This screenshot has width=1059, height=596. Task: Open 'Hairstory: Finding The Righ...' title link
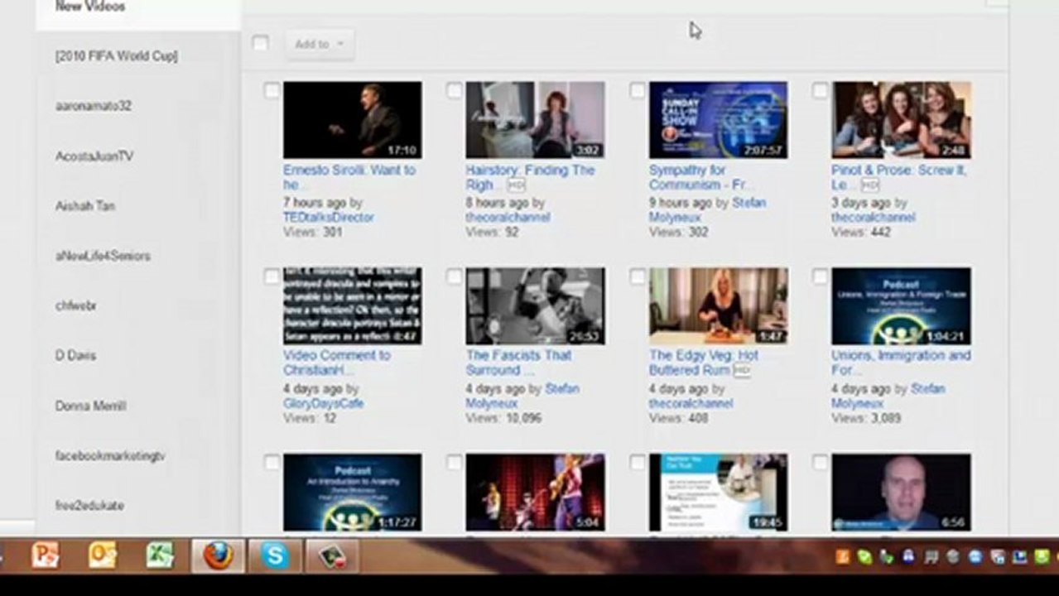530,177
